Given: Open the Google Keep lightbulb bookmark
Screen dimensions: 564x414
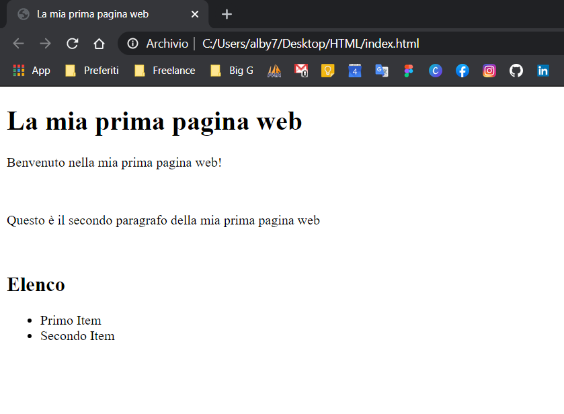Looking at the screenshot, I should click(327, 71).
